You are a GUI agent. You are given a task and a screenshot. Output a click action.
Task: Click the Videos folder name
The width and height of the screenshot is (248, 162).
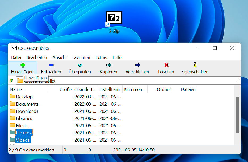tap(23, 140)
